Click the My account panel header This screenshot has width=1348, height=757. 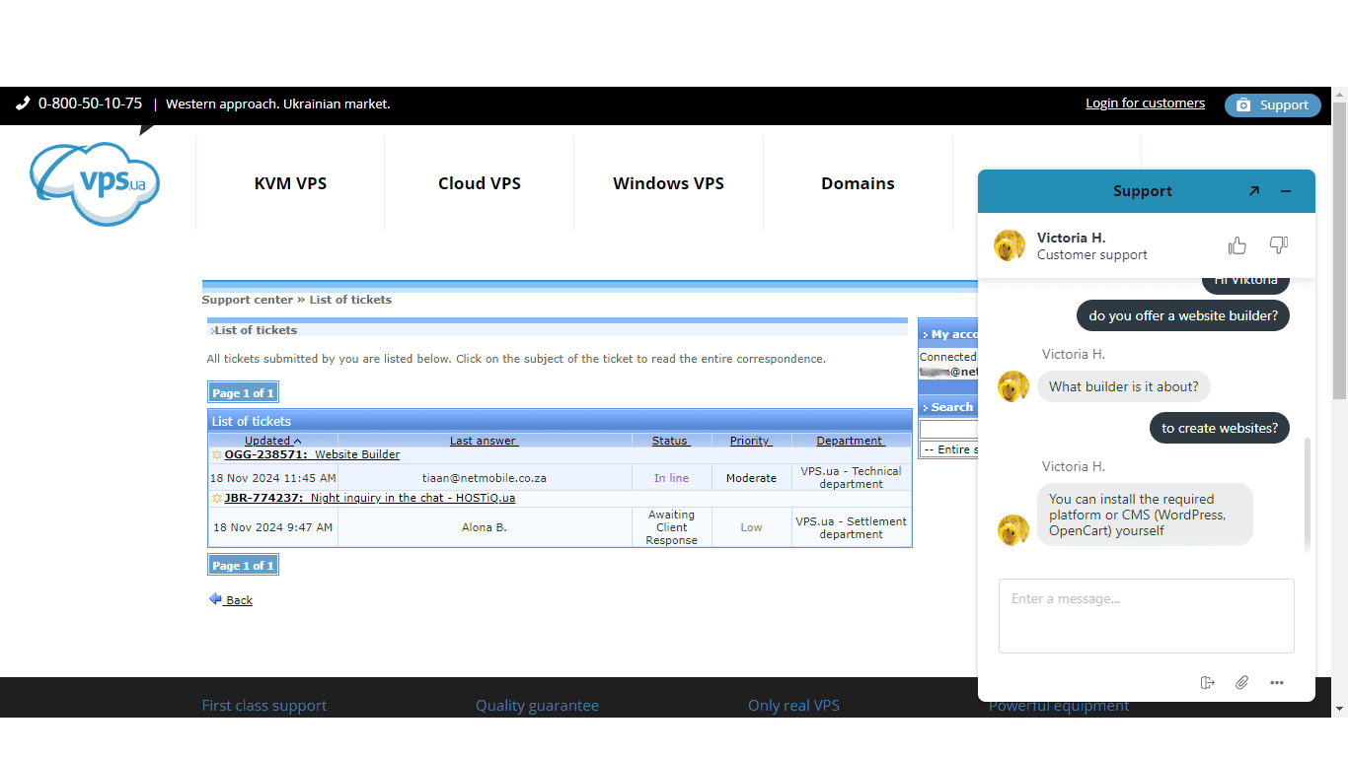(x=948, y=334)
